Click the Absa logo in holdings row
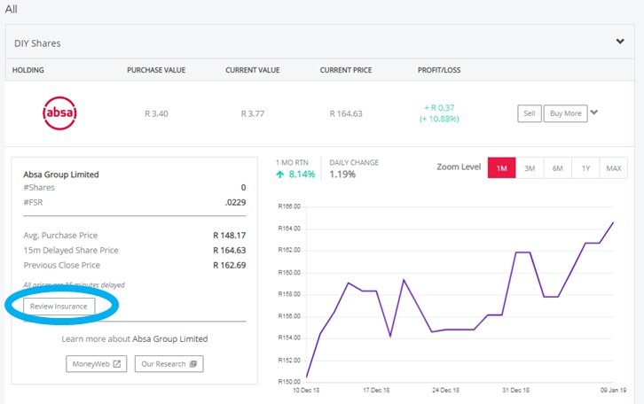This screenshot has width=644, height=404. tap(59, 113)
